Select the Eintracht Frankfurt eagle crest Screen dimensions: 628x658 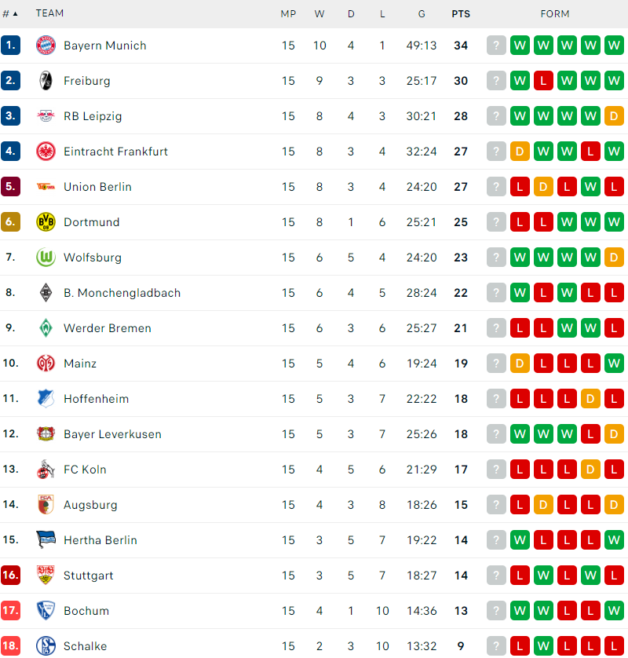click(x=46, y=152)
